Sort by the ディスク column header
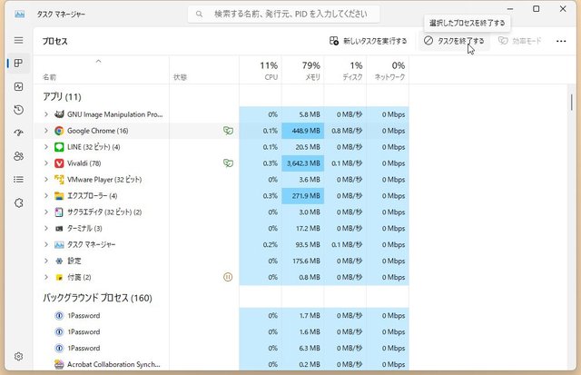 click(345, 70)
